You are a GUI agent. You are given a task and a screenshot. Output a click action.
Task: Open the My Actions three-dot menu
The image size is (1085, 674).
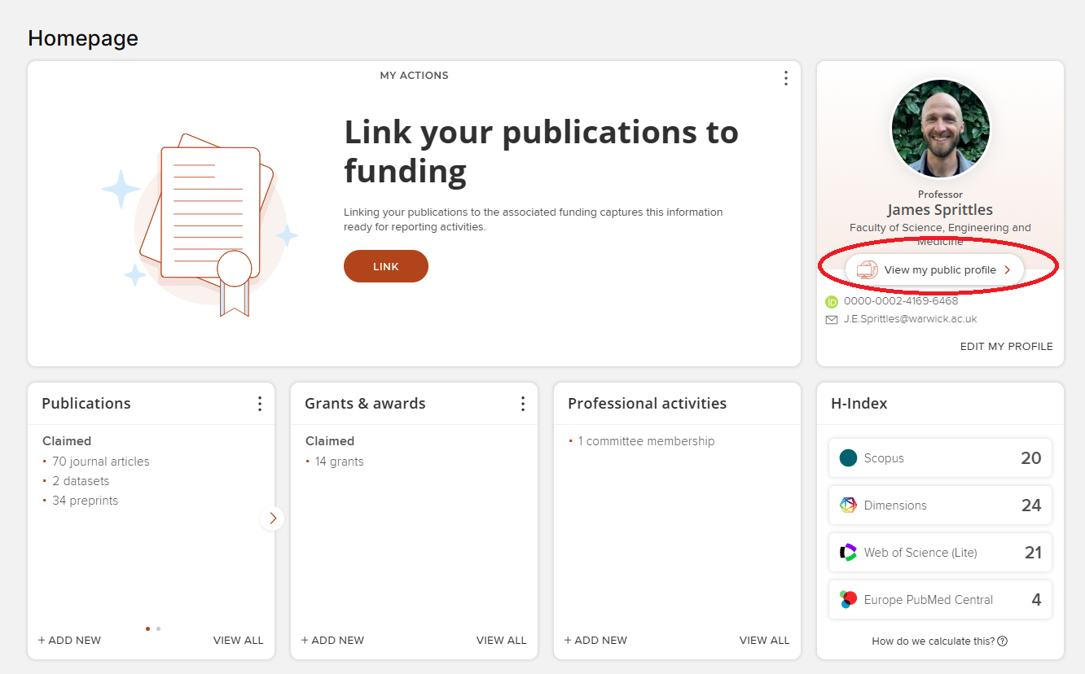(x=785, y=78)
